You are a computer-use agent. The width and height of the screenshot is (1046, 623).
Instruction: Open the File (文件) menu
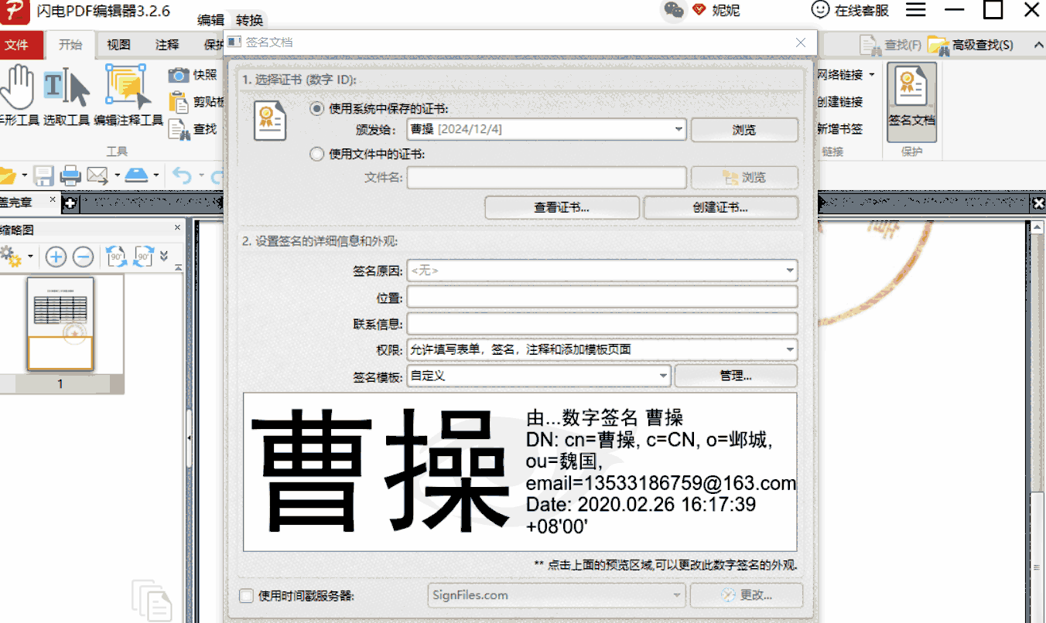tap(17, 45)
